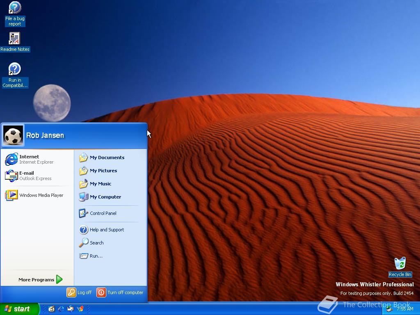Open the Recycle Bin on the desktop
Screen dimensions: 420x315
[x=400, y=267]
